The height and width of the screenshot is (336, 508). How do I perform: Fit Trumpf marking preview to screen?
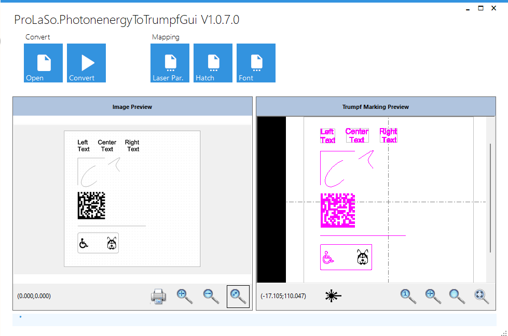pyautogui.click(x=482, y=296)
